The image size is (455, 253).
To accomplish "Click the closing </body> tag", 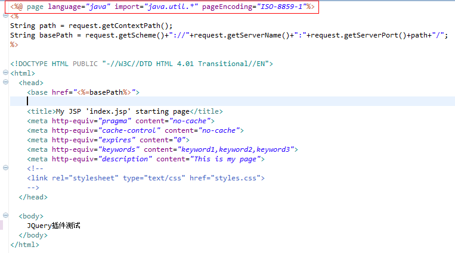I will coord(33,235).
